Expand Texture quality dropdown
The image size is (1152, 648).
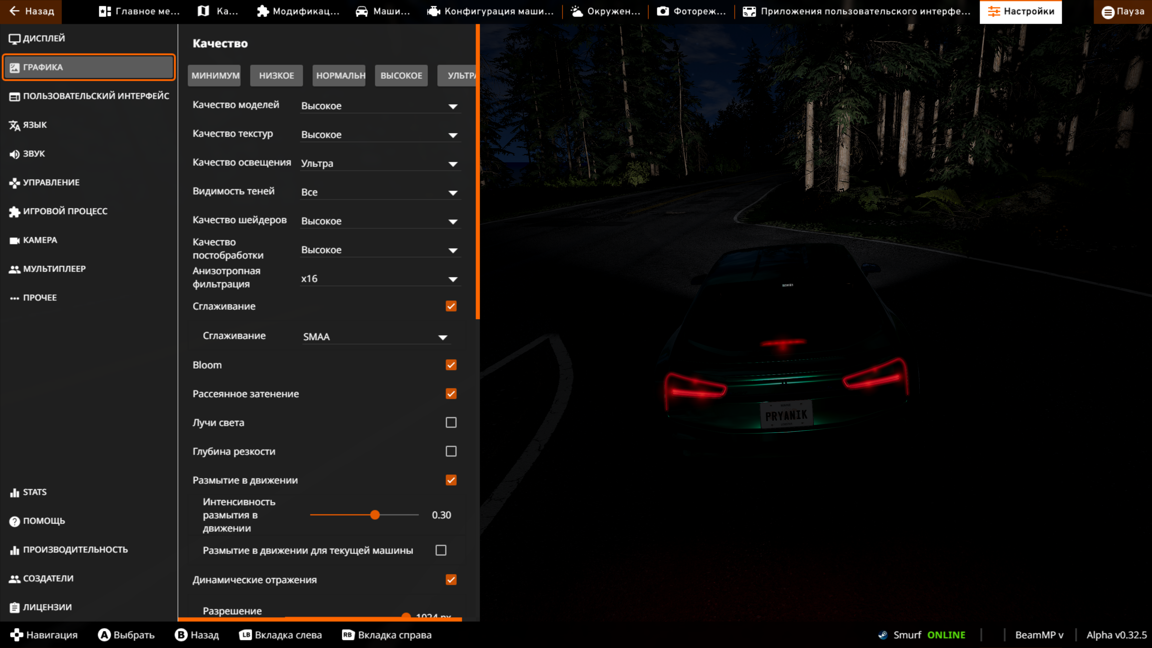point(453,135)
